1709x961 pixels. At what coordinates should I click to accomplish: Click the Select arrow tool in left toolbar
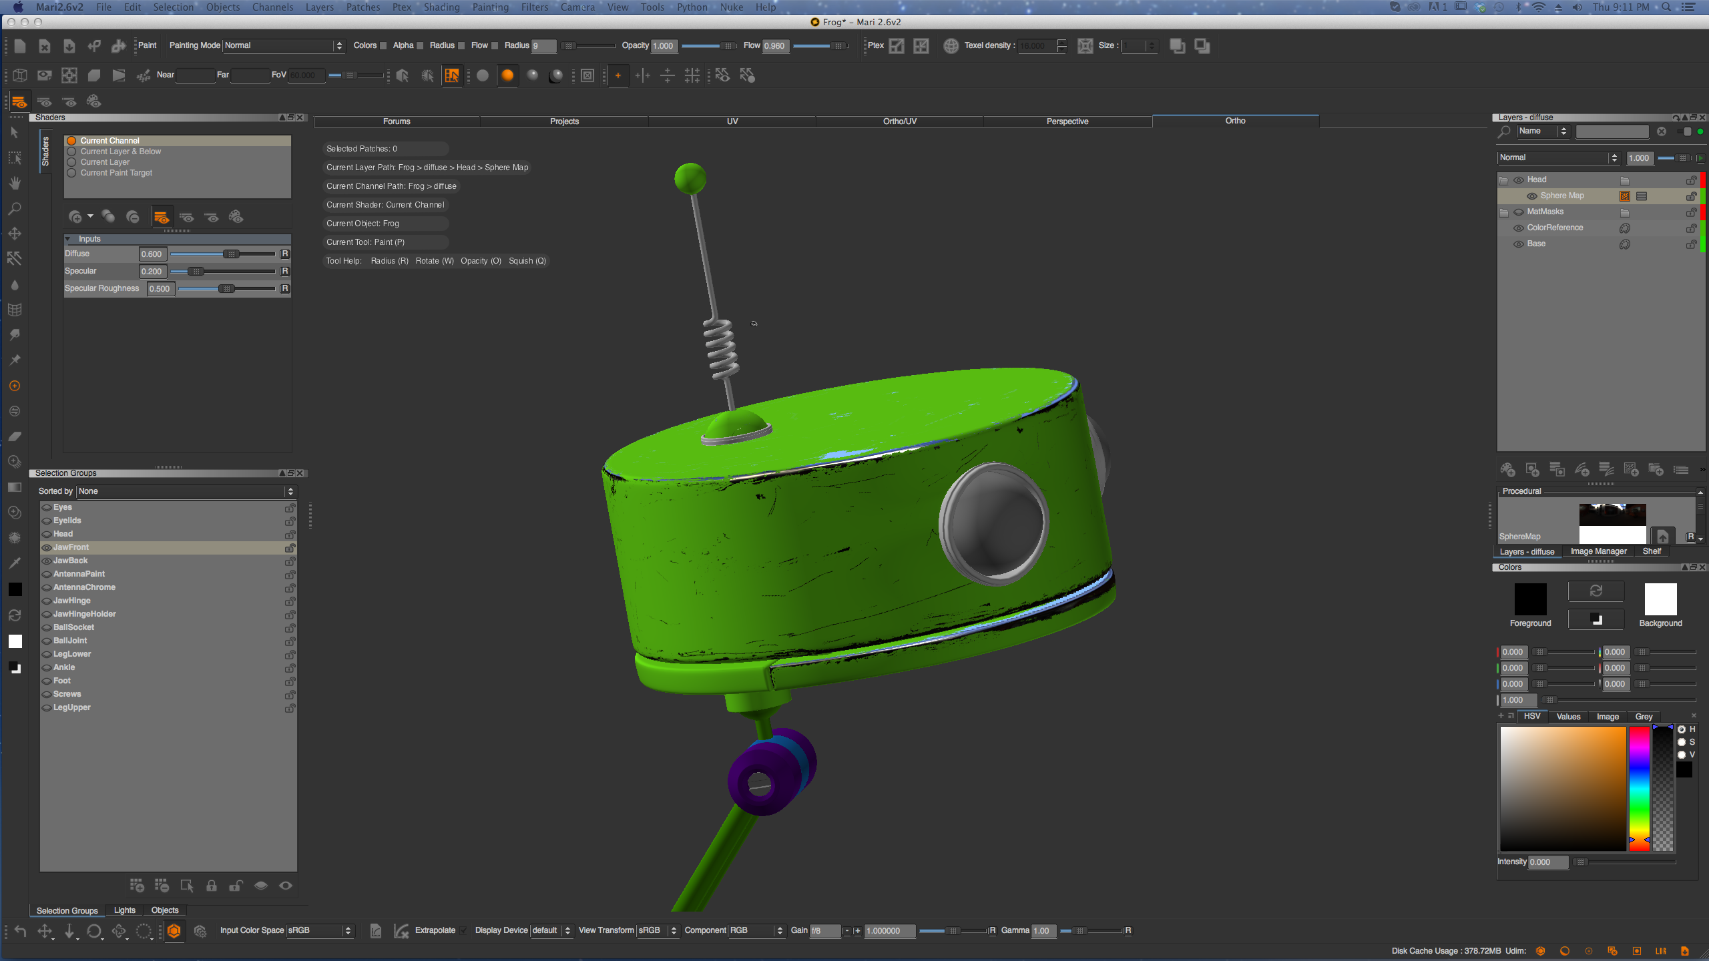15,133
